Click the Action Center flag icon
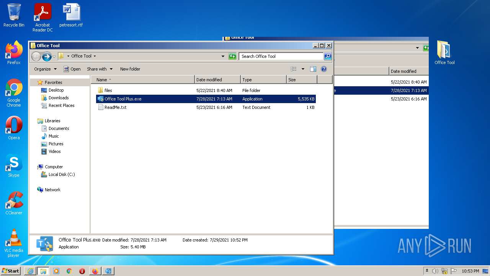The height and width of the screenshot is (276, 490). click(454, 271)
